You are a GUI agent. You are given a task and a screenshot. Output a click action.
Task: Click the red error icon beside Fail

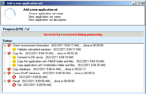(14, 85)
